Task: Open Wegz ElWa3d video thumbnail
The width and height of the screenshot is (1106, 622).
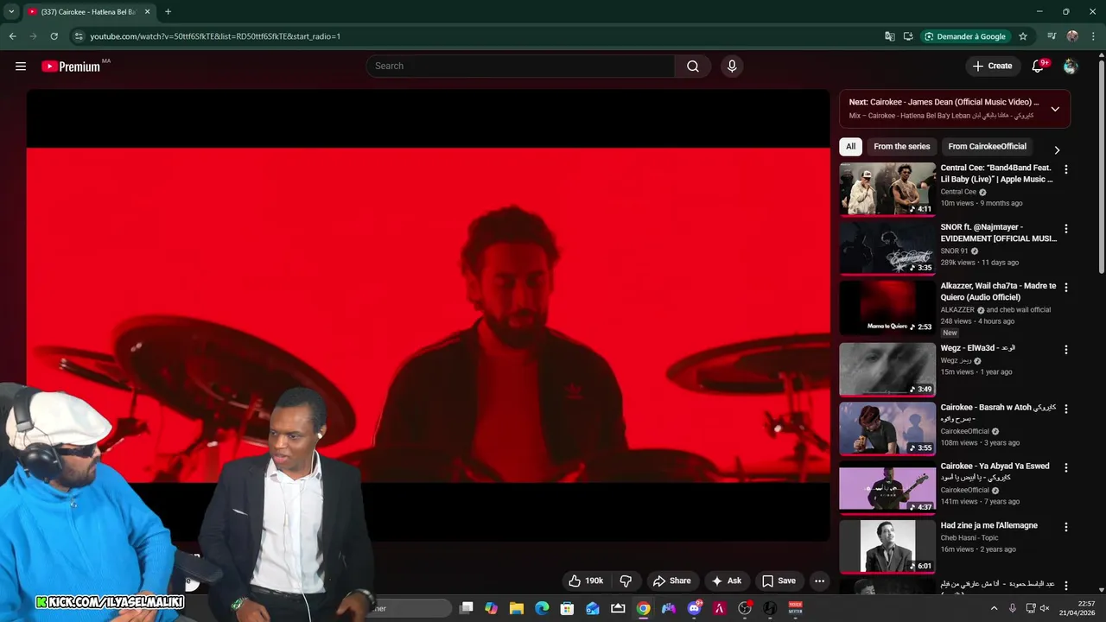Action: 887,369
